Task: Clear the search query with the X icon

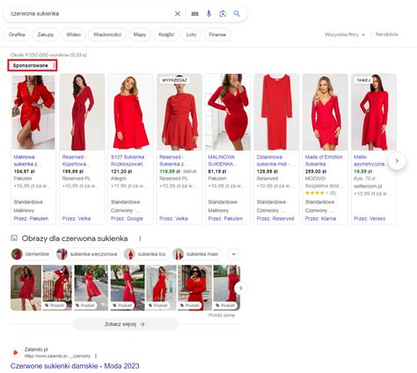Action: pos(178,14)
